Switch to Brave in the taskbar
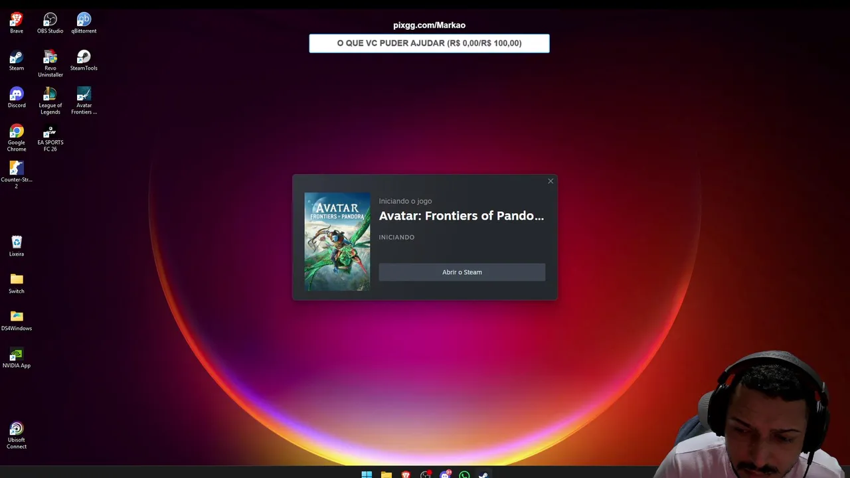This screenshot has height=478, width=850. click(x=406, y=474)
